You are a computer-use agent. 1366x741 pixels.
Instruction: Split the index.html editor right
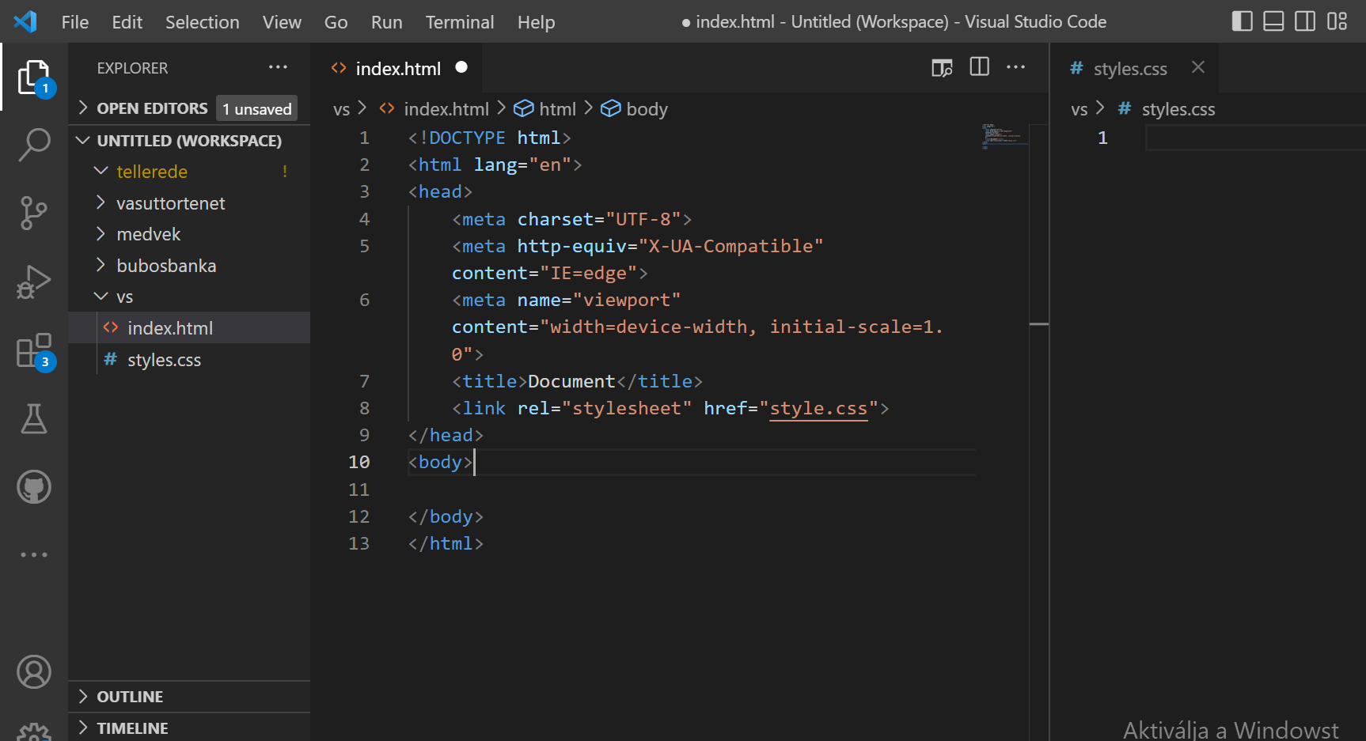coord(979,67)
